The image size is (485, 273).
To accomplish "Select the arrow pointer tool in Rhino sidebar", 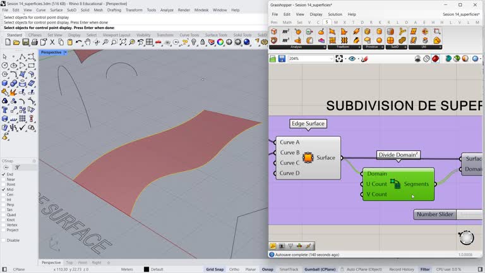I will coord(4,57).
